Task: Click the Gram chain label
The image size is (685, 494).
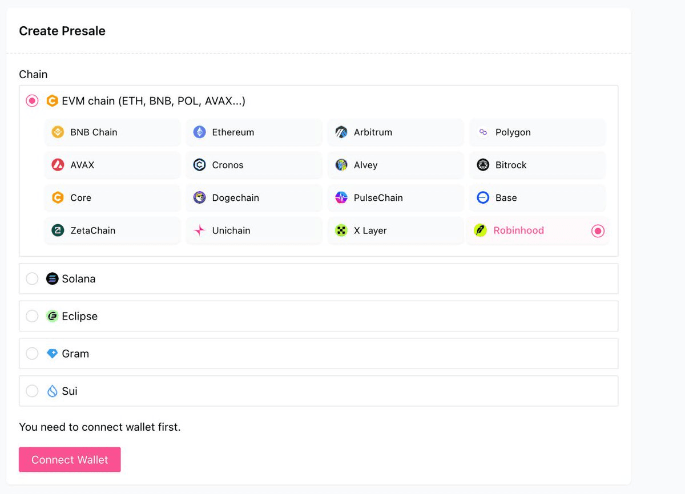Action: pos(75,354)
